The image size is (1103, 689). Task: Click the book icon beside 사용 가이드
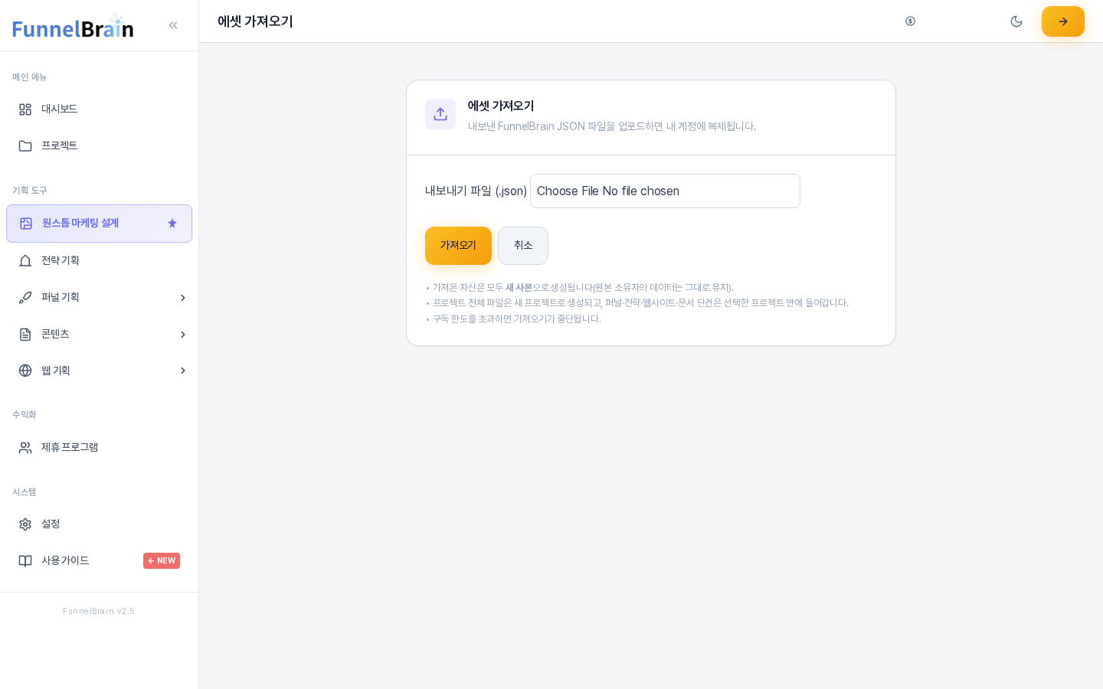click(25, 561)
